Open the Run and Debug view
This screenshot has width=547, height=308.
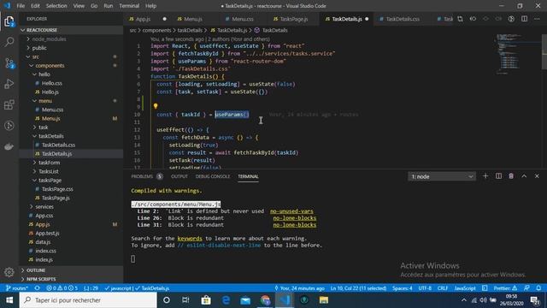[9, 84]
